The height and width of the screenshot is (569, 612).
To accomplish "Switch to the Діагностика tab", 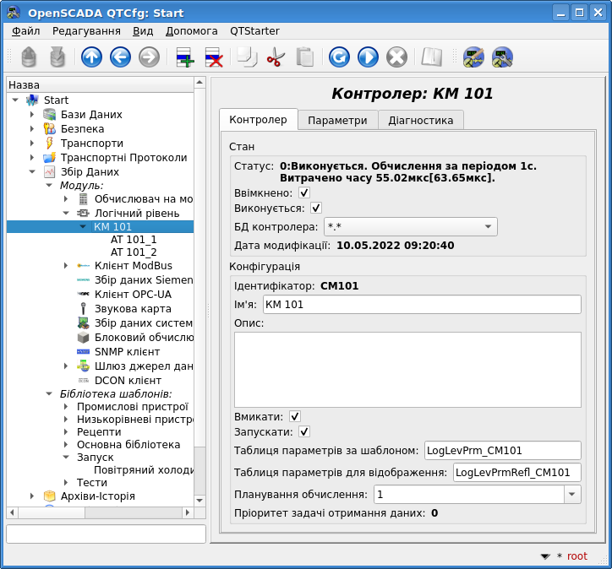I will click(421, 121).
